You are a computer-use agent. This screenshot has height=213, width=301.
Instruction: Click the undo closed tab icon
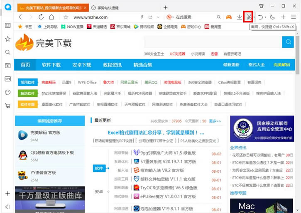260,17
